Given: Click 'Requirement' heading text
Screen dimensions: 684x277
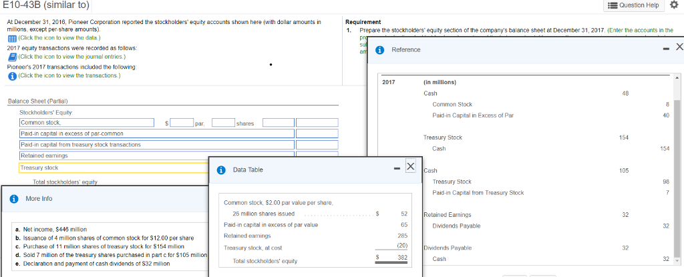Looking at the screenshot, I should click(363, 22).
